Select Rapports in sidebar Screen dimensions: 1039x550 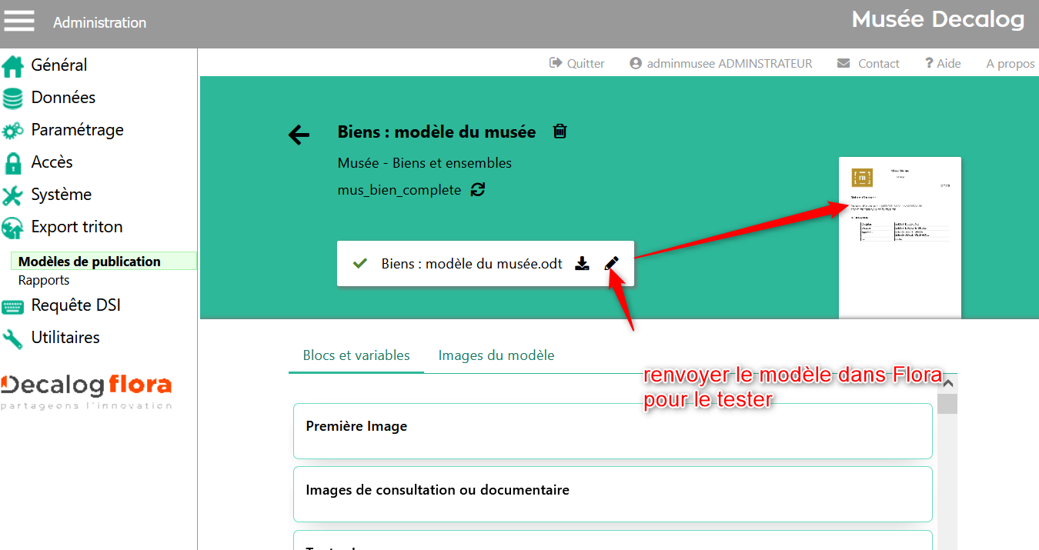click(x=44, y=280)
